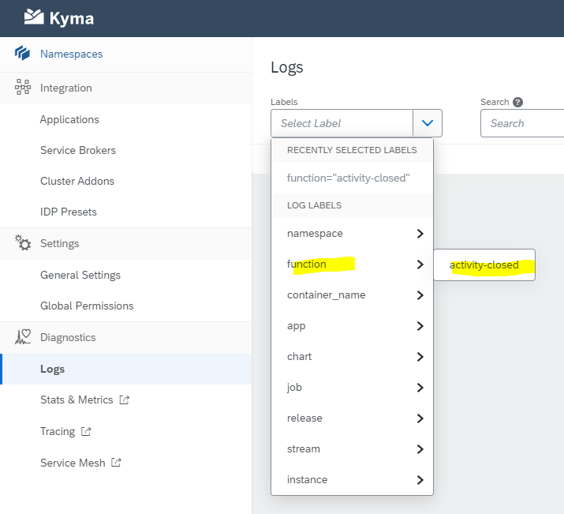This screenshot has height=514, width=564.
Task: Expand the container_name label submenu
Action: point(420,295)
